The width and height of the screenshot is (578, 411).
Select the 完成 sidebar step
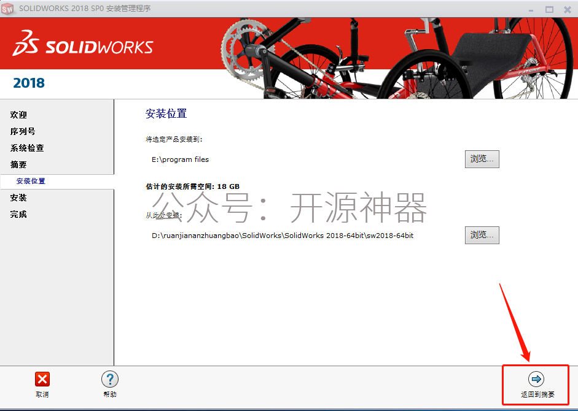point(18,214)
